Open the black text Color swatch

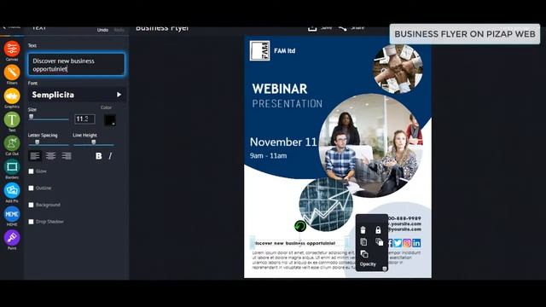[x=110, y=119]
